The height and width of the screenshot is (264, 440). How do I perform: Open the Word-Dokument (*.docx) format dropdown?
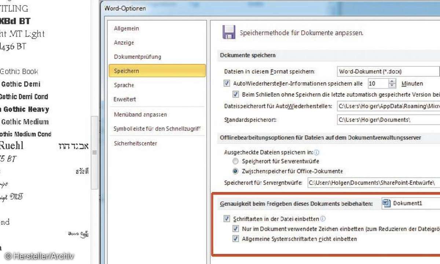[388, 71]
